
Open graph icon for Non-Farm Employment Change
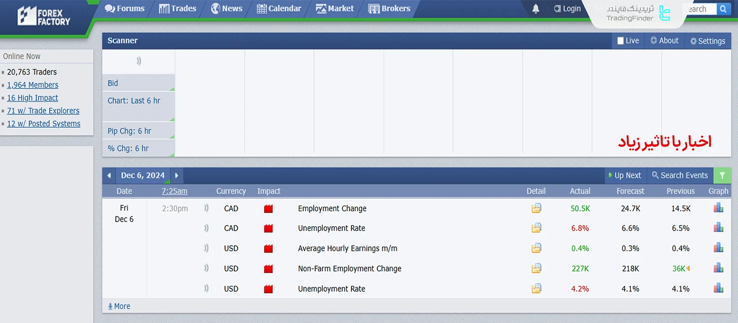pos(718,268)
